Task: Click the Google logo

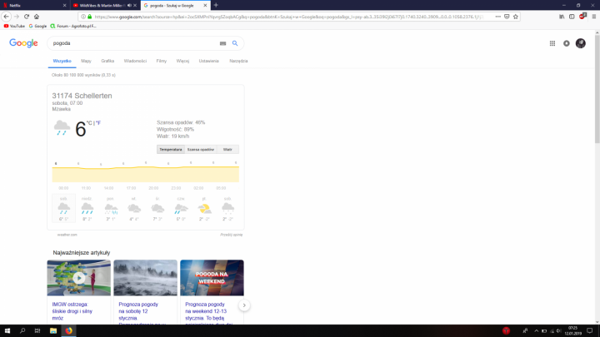Action: pos(23,43)
